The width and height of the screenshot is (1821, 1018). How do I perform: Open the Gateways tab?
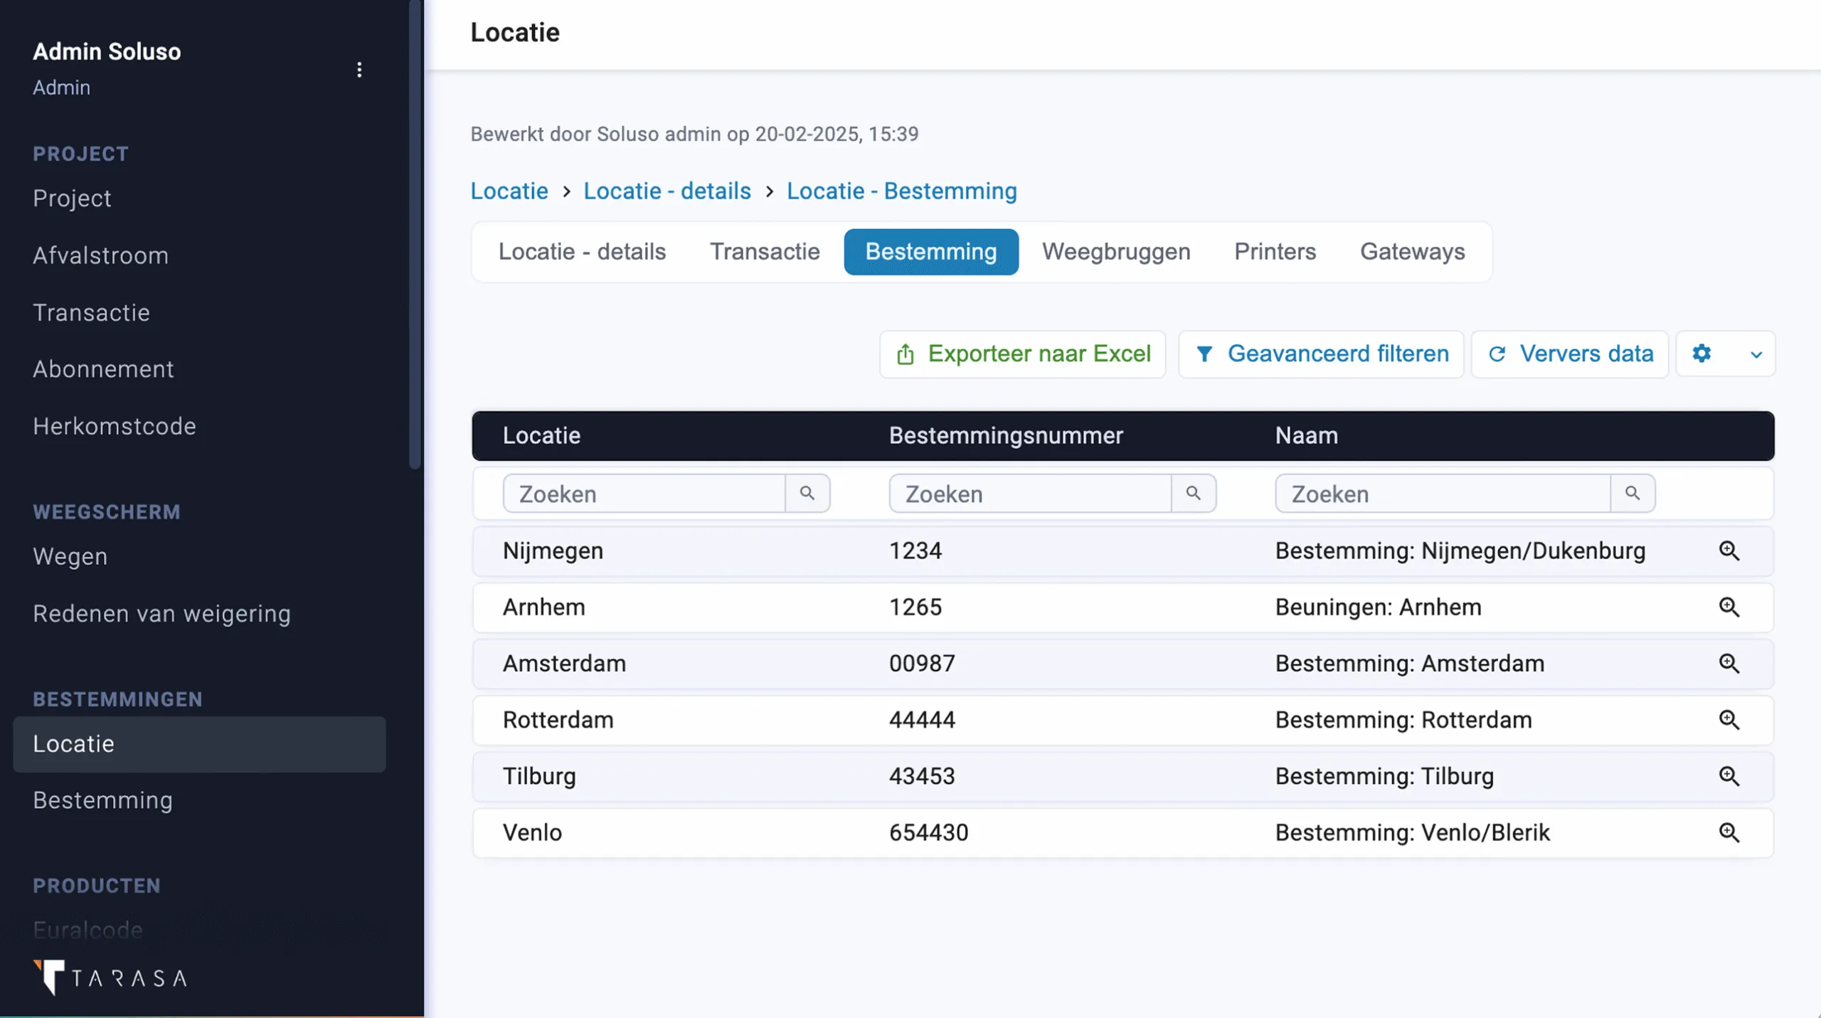click(1412, 252)
